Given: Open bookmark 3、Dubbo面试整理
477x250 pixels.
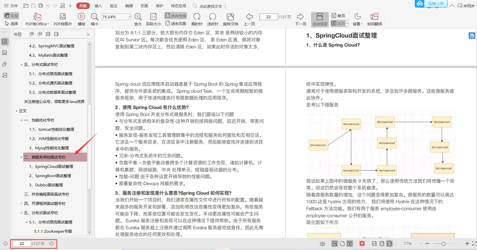Looking at the screenshot, I should pos(46,185).
